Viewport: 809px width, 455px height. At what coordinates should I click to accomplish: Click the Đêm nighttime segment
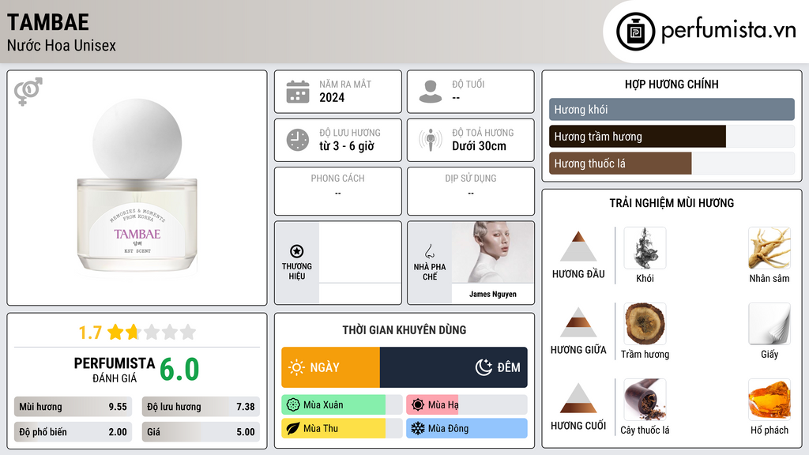point(453,367)
